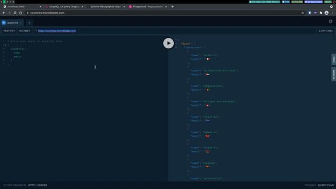Open the browser profile avatar

tap(327, 13)
